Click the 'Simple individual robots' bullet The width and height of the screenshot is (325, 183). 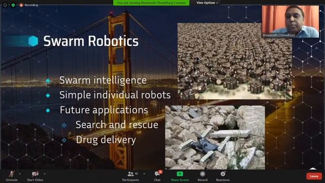115,95
